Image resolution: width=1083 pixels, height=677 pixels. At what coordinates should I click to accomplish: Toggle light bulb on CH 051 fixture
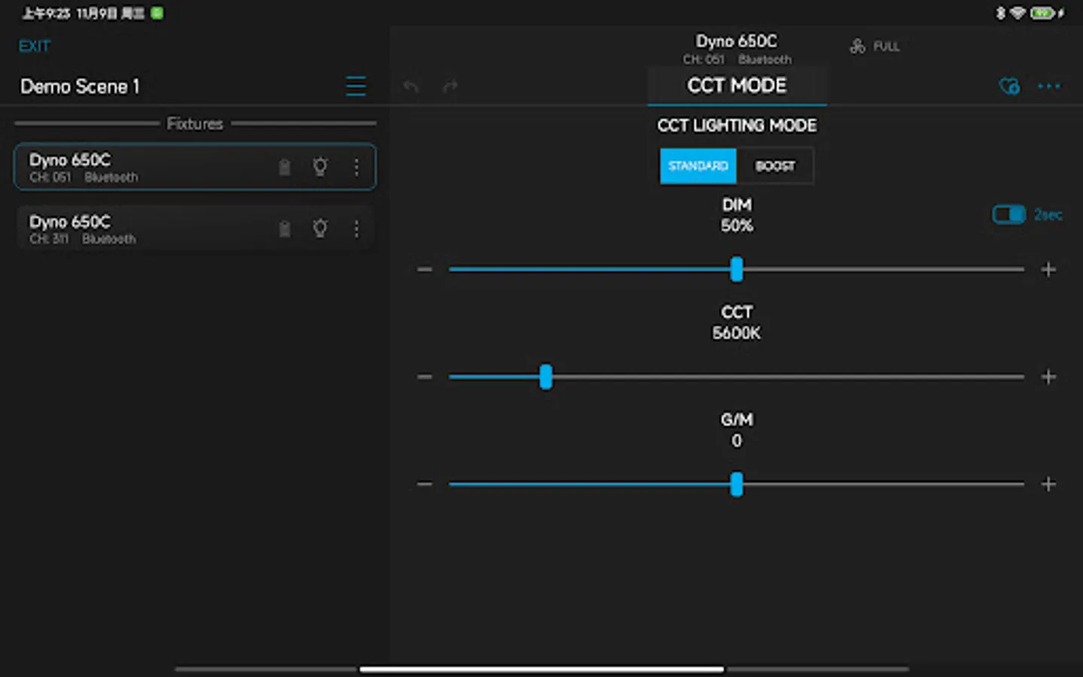[320, 166]
